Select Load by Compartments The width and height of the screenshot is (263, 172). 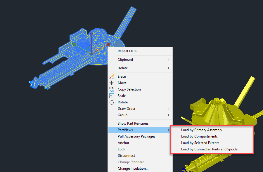[212, 136]
